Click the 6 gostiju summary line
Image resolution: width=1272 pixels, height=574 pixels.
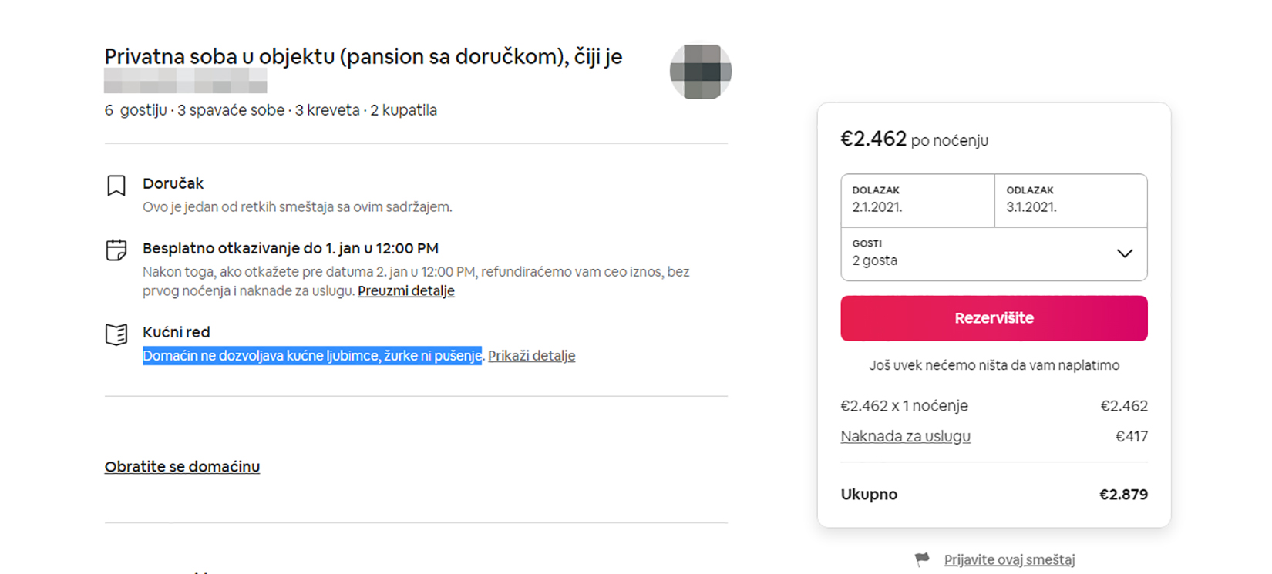point(271,109)
